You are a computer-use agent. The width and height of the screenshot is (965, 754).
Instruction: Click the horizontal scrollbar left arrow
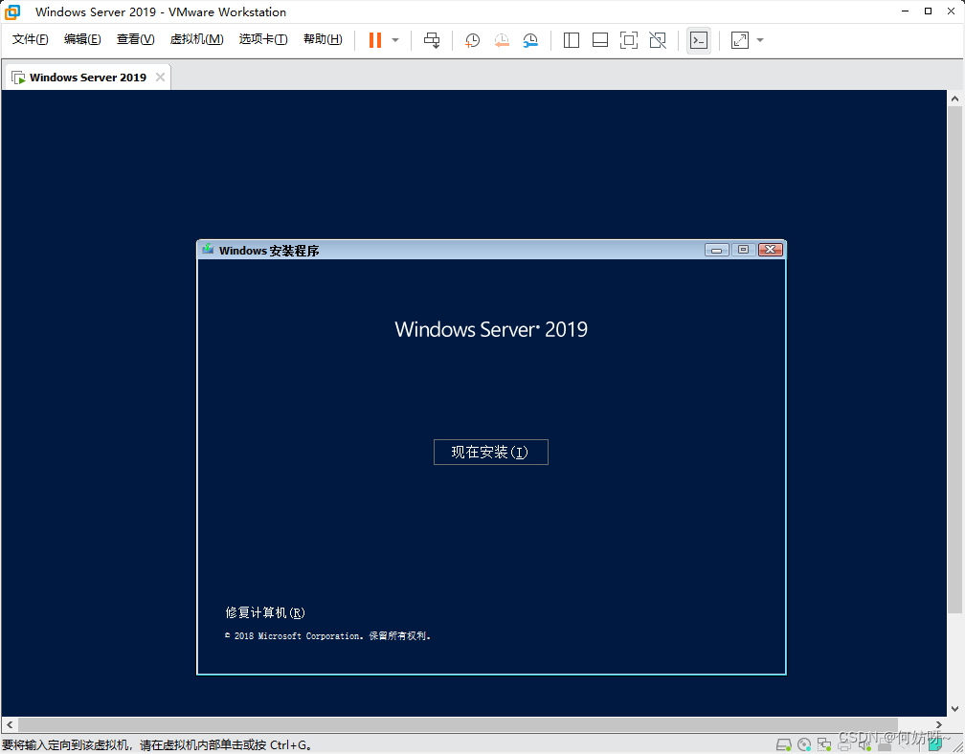[10, 725]
